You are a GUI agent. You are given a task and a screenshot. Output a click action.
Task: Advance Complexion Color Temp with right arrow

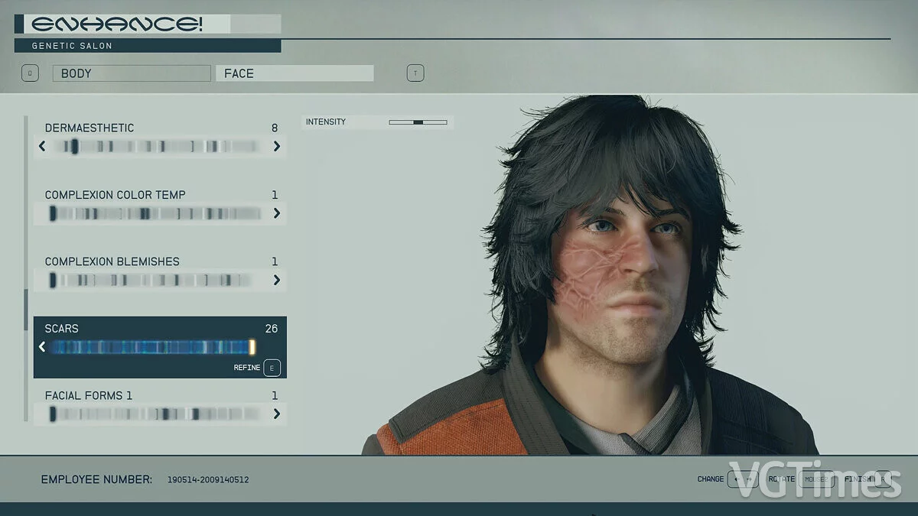click(x=276, y=213)
